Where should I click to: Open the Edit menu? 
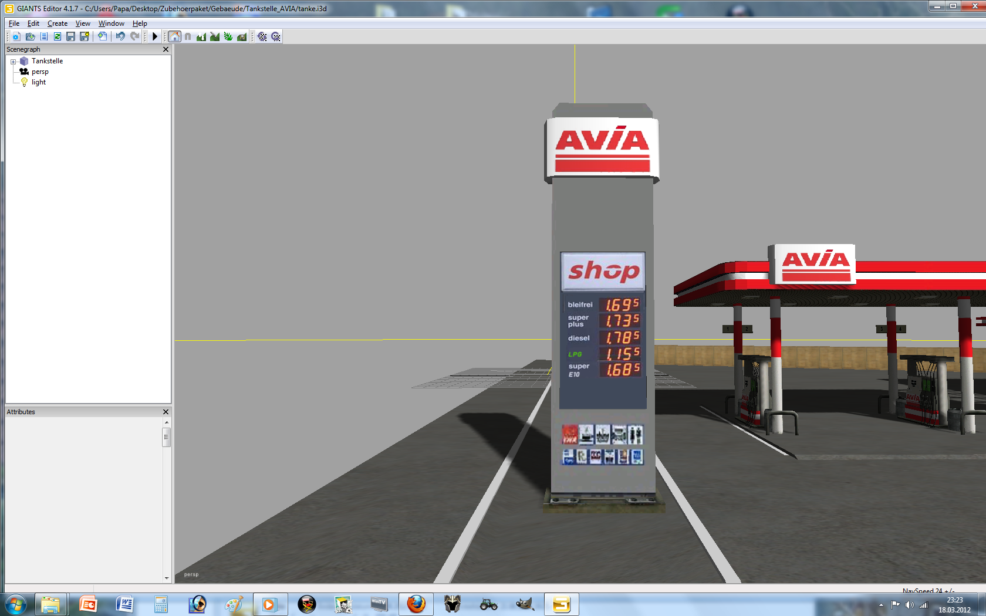33,23
